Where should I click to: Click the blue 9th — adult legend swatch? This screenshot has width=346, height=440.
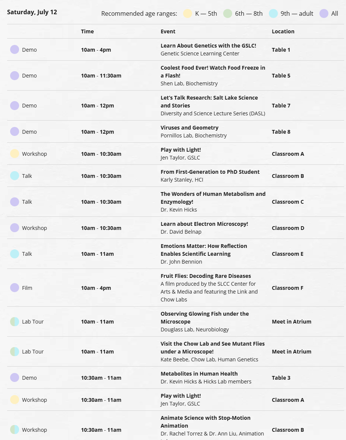273,13
